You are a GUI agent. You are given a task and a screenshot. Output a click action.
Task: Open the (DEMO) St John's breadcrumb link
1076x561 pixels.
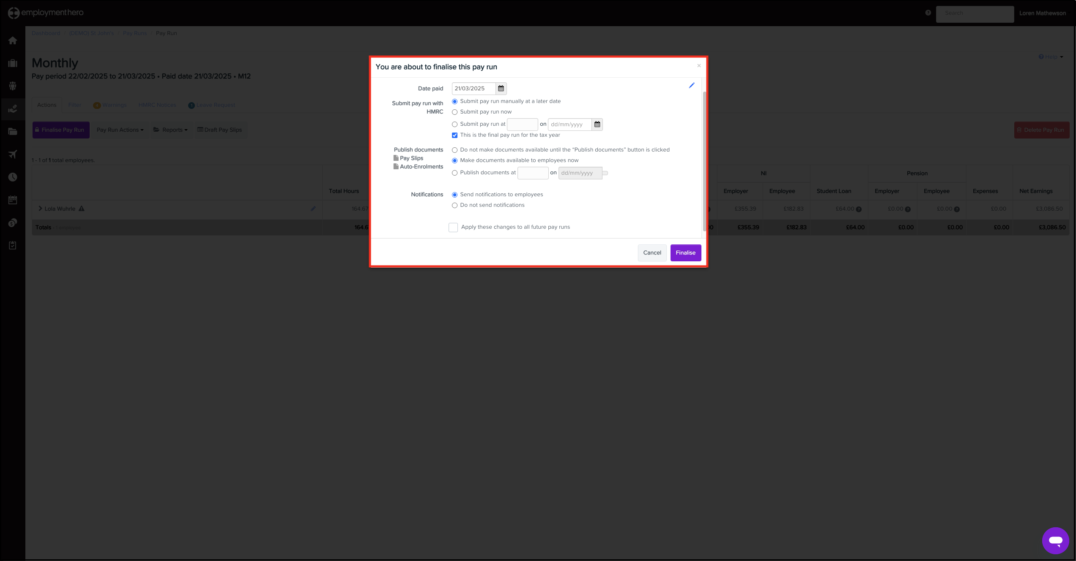92,33
